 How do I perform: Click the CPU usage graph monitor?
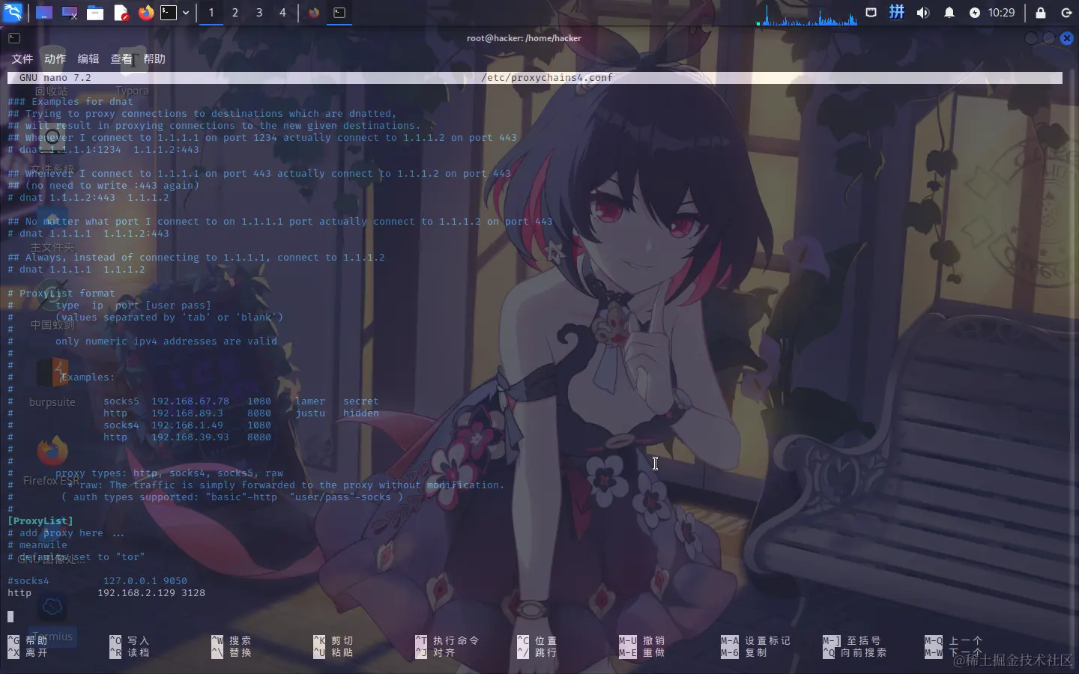(807, 13)
